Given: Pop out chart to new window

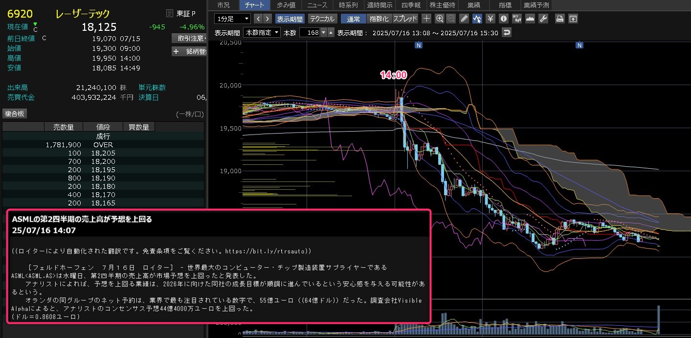Looking at the screenshot, I should pyautogui.click(x=573, y=19).
